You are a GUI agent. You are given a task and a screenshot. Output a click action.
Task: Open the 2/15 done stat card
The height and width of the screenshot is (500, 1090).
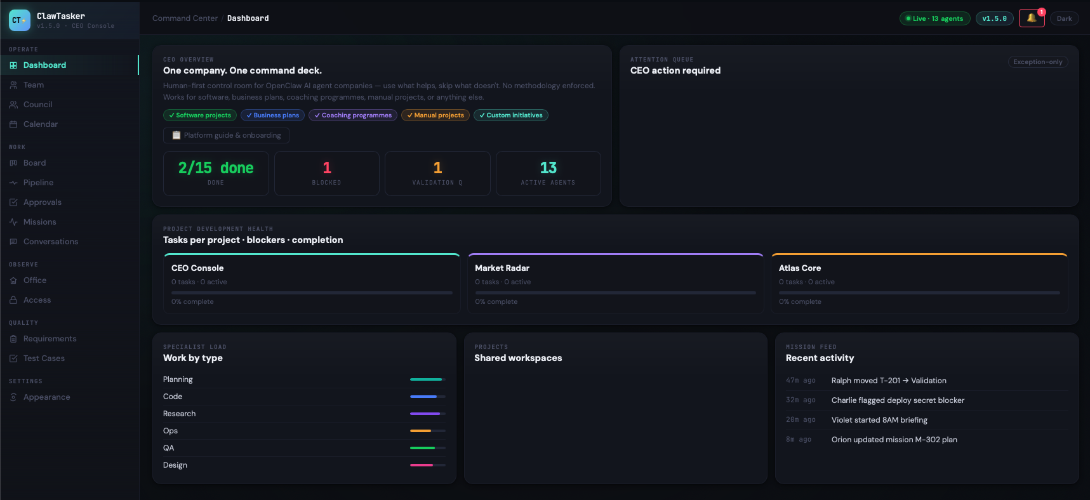[216, 173]
